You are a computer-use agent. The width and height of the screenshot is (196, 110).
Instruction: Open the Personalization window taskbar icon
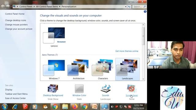click(105, 107)
